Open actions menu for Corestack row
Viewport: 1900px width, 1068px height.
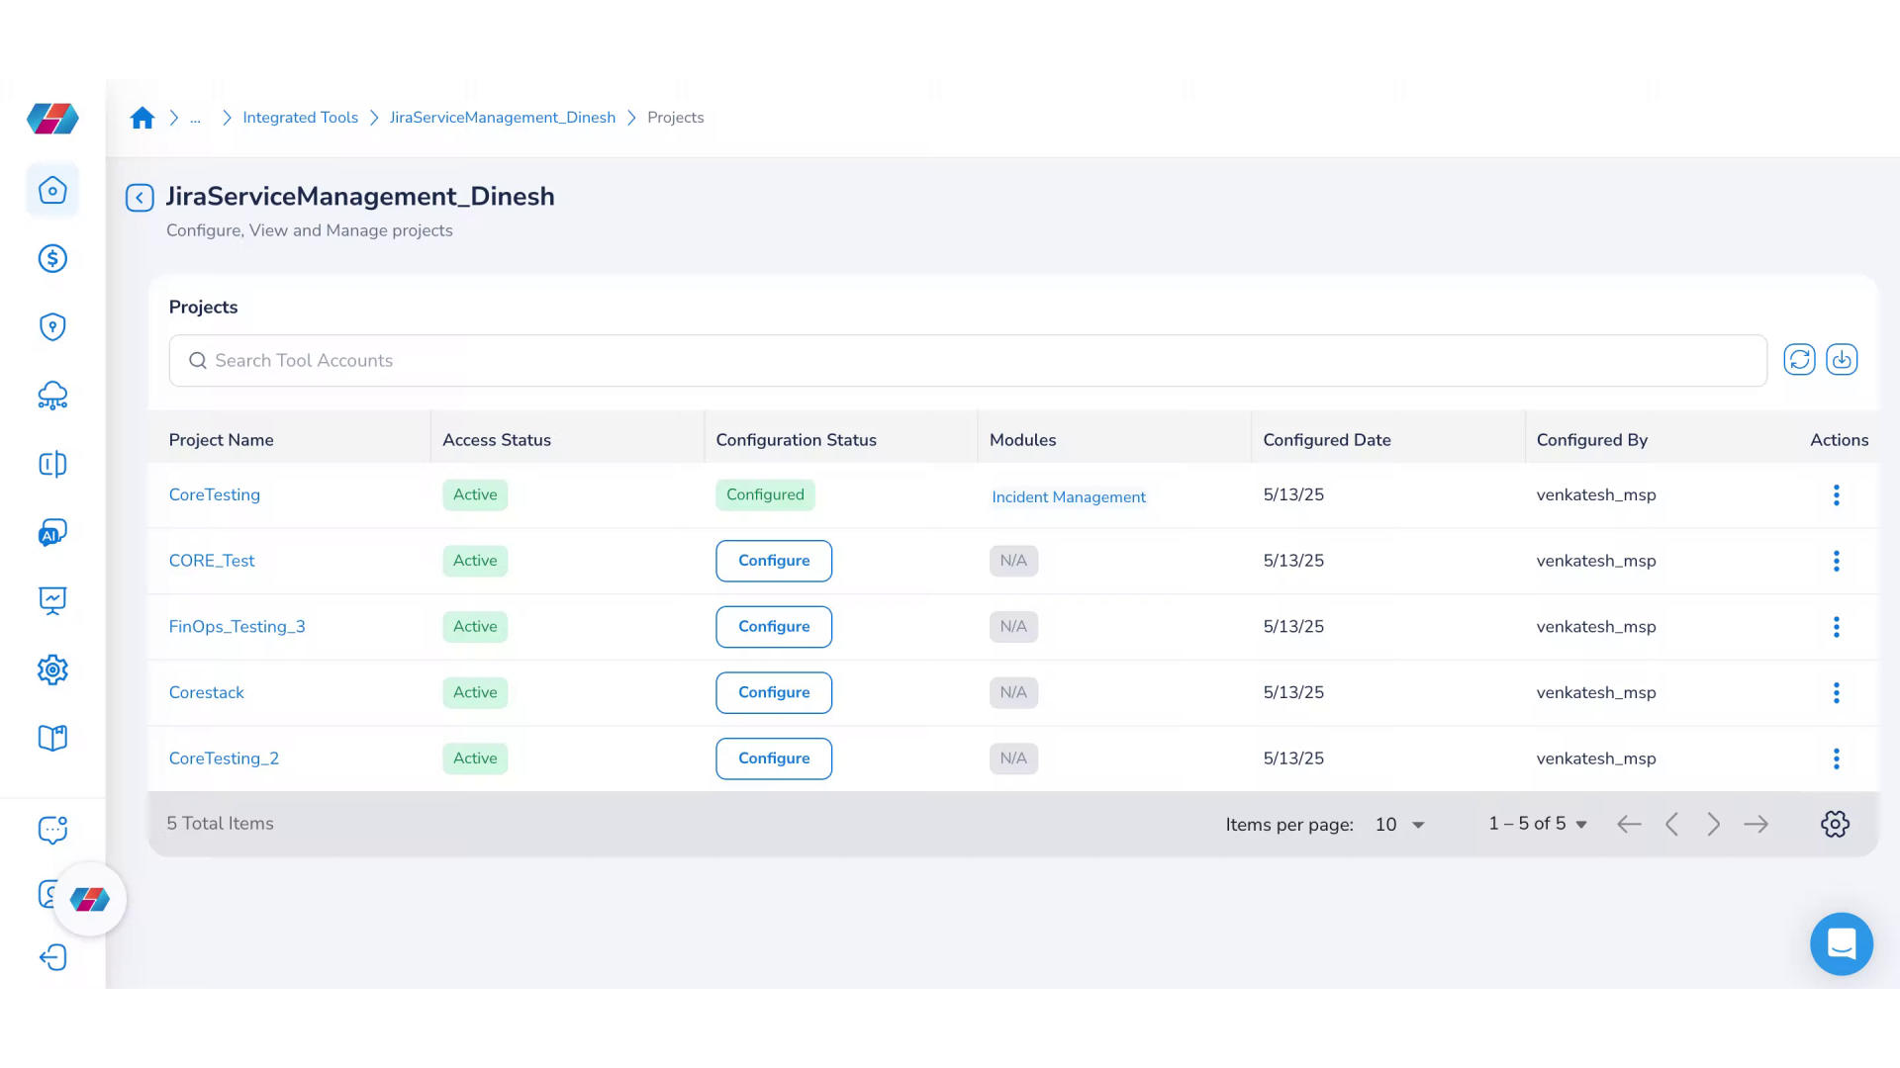coord(1836,692)
